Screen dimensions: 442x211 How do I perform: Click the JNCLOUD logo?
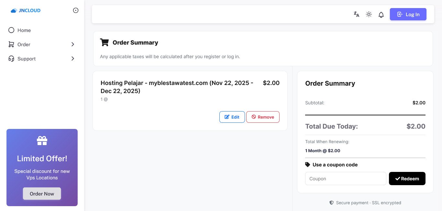click(x=26, y=10)
